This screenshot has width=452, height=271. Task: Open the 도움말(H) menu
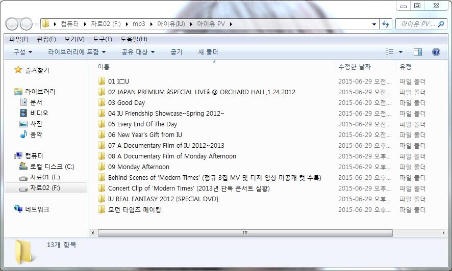(134, 39)
